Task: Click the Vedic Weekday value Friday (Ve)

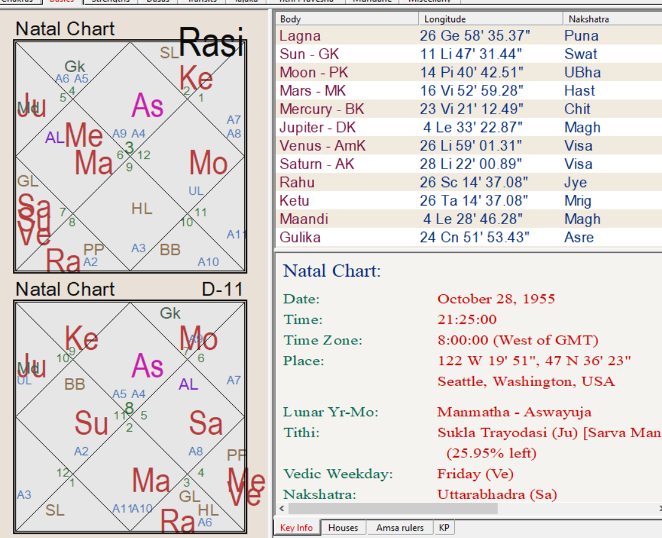Action: pyautogui.click(x=475, y=474)
